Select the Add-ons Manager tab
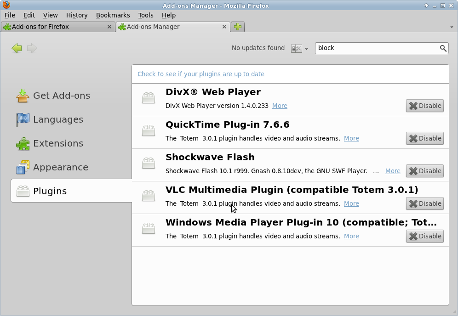458x316 pixels. pos(173,27)
